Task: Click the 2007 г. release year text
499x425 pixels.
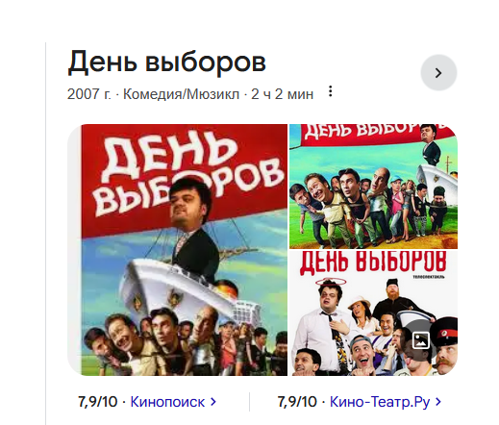Action: click(x=89, y=94)
